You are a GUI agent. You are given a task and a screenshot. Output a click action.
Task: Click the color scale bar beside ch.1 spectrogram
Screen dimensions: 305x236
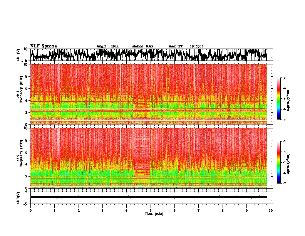coord(278,98)
